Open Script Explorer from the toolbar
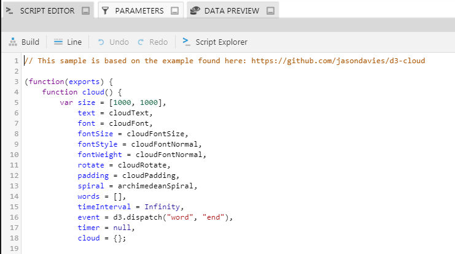The width and height of the screenshot is (455, 254). 221,42
